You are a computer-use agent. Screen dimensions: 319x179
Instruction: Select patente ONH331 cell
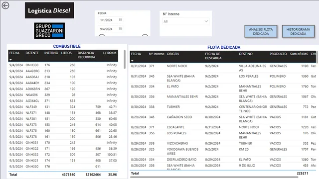click(32, 143)
